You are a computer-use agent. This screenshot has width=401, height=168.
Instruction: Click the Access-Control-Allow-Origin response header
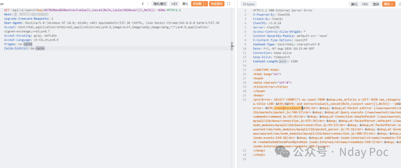279,32
